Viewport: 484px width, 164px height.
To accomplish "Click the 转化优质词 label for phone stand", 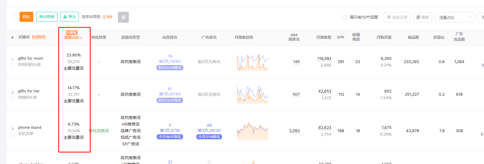I will (x=99, y=131).
